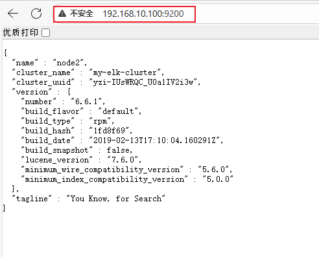Enable the pretty print checkbox

coord(46,33)
